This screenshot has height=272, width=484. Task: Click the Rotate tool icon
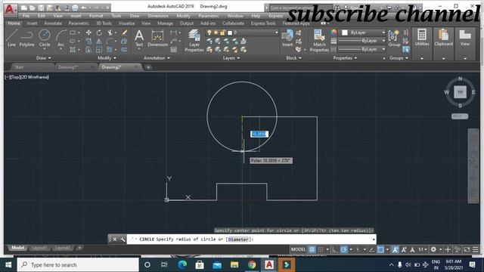(x=99, y=32)
